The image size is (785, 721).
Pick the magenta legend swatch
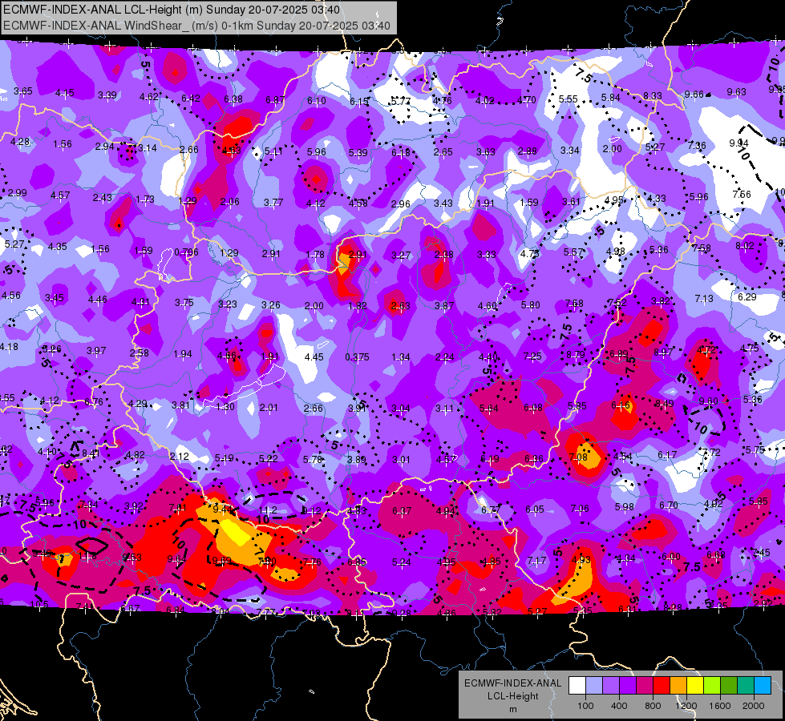pos(645,686)
